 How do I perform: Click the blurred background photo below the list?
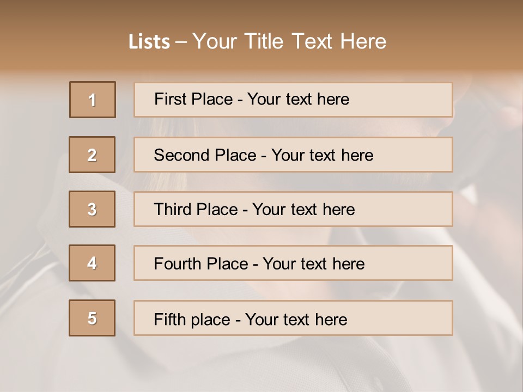pyautogui.click(x=261, y=365)
